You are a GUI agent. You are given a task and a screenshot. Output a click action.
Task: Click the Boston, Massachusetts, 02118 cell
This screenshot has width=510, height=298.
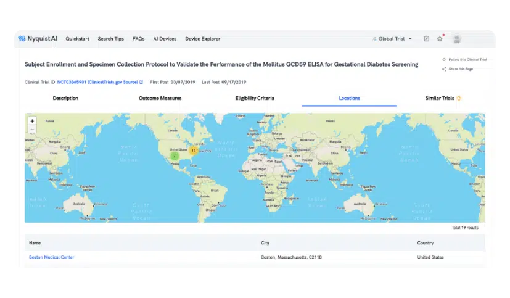291,257
